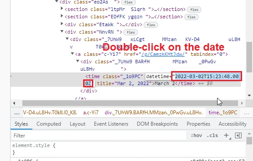Focus the Filter styles input field
This screenshot has height=161, width=253.
(99, 136)
